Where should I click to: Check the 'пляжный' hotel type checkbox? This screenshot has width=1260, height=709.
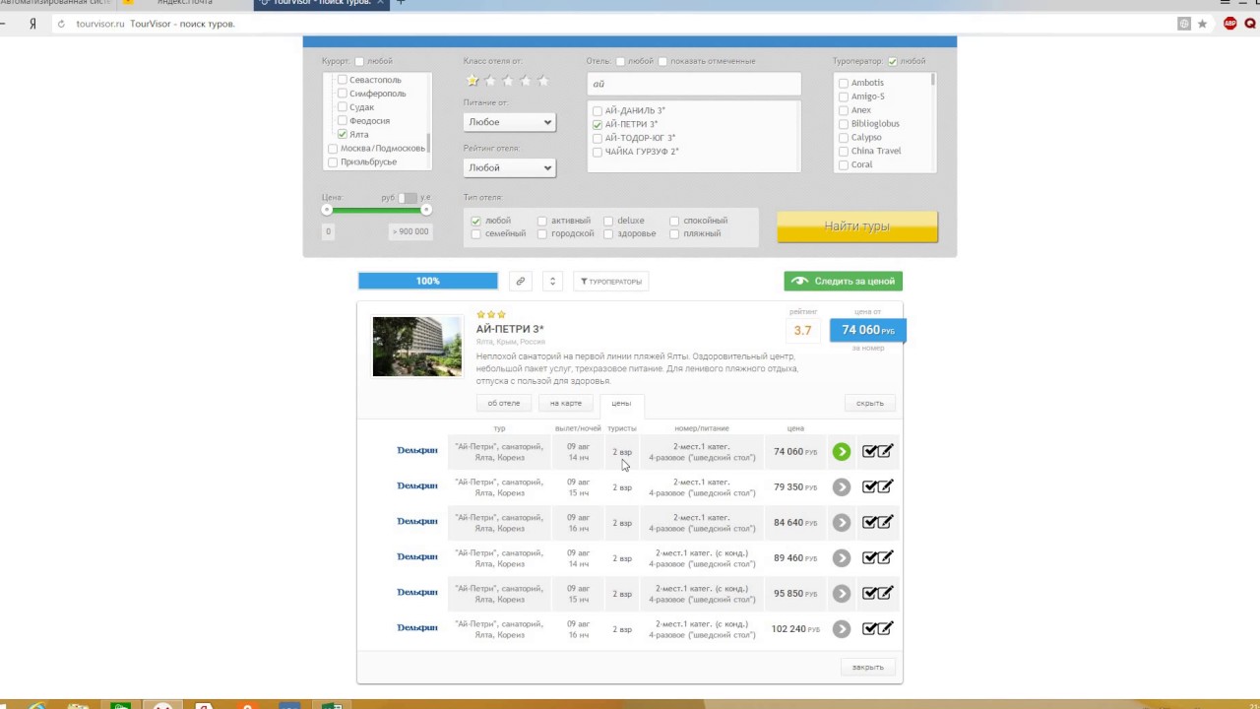(x=674, y=234)
